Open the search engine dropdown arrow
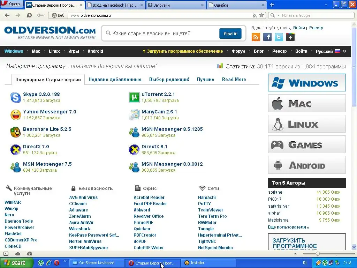The height and width of the screenshot is (268, 357). point(278,15)
